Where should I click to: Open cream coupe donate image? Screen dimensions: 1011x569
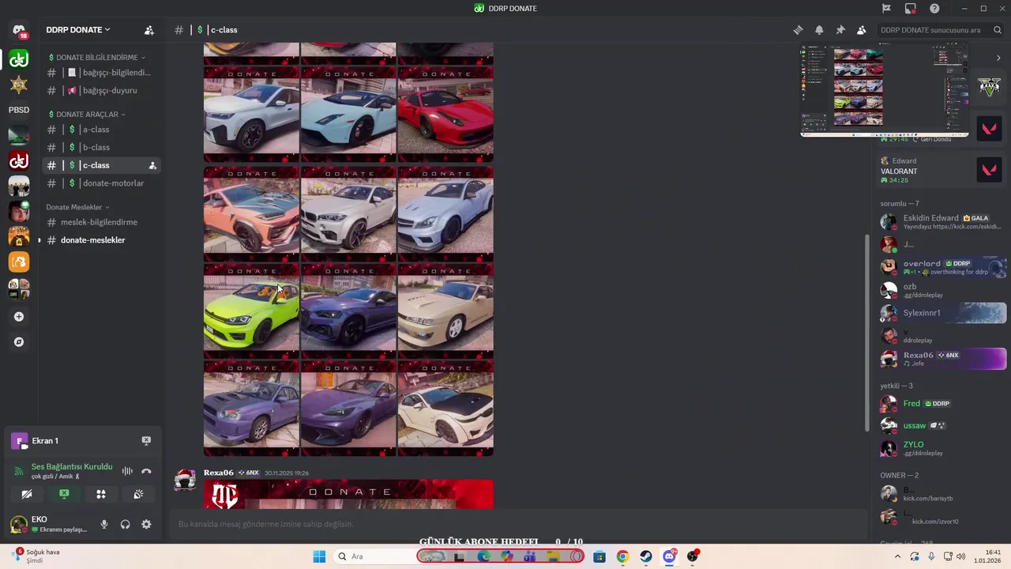click(445, 311)
